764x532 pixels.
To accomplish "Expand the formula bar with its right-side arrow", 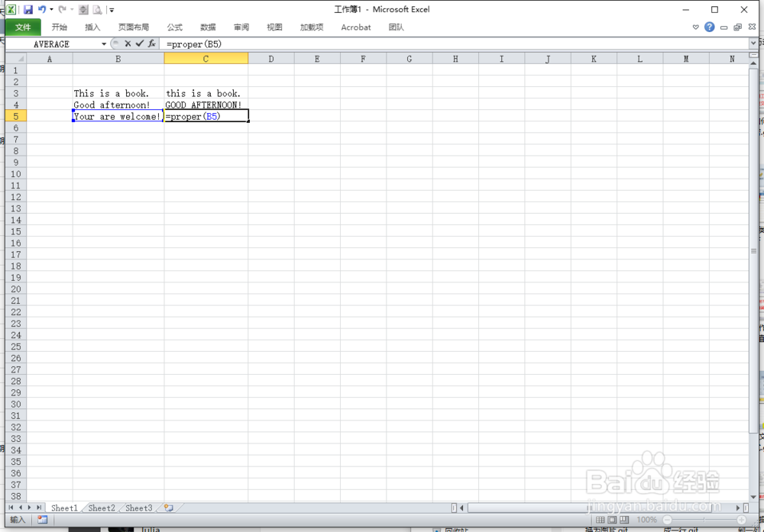I will (753, 44).
